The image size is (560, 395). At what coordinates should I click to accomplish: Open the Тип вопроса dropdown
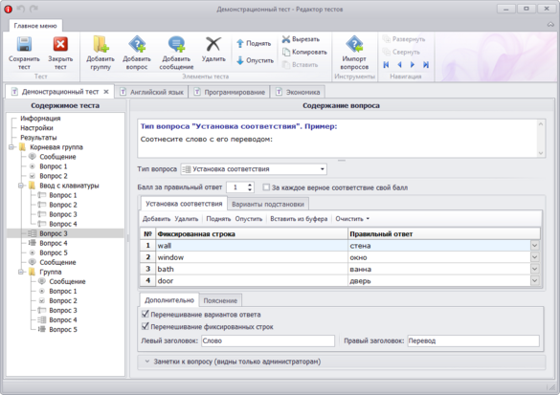254,169
